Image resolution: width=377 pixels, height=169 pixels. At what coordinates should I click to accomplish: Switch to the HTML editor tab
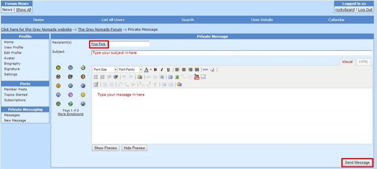364,62
